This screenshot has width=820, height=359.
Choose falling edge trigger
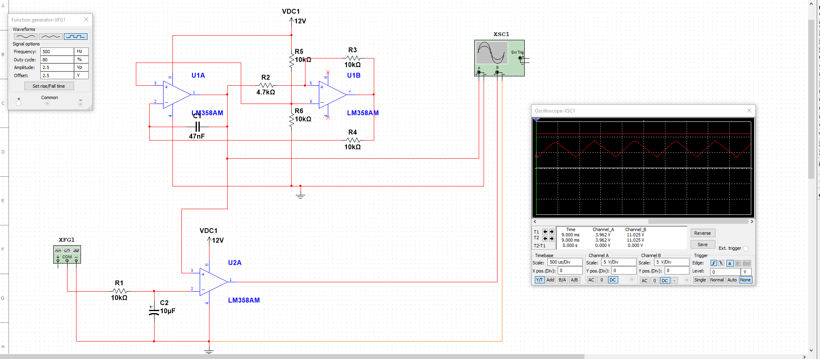(x=721, y=264)
